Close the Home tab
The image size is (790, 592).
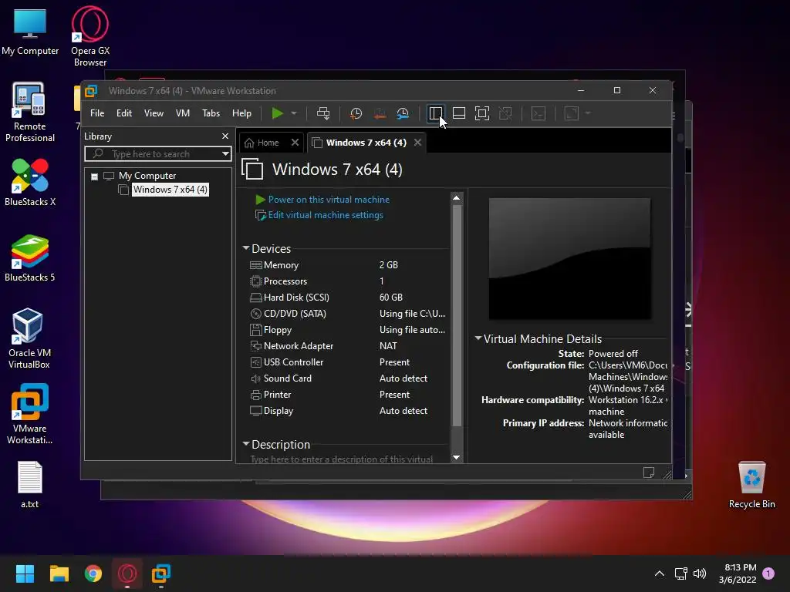[x=295, y=143]
